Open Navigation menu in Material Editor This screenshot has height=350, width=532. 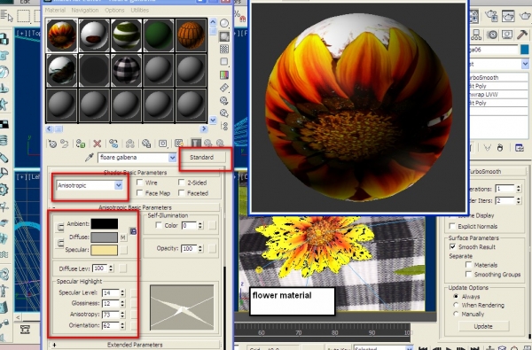(x=85, y=10)
